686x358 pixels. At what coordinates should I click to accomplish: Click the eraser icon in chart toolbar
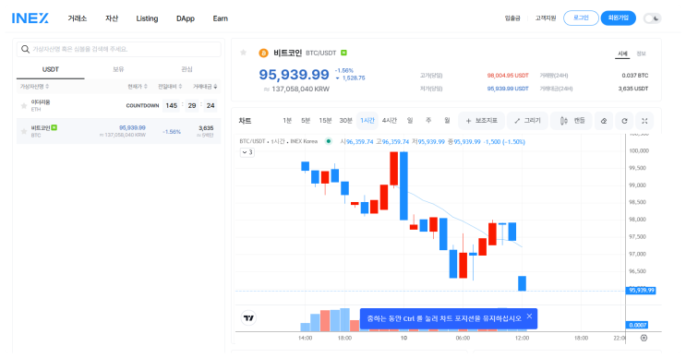[604, 121]
